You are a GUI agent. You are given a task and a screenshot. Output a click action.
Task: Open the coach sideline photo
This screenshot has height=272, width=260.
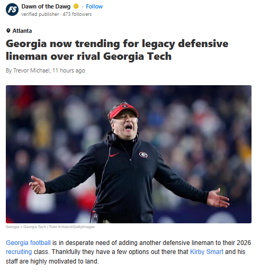pyautogui.click(x=129, y=154)
